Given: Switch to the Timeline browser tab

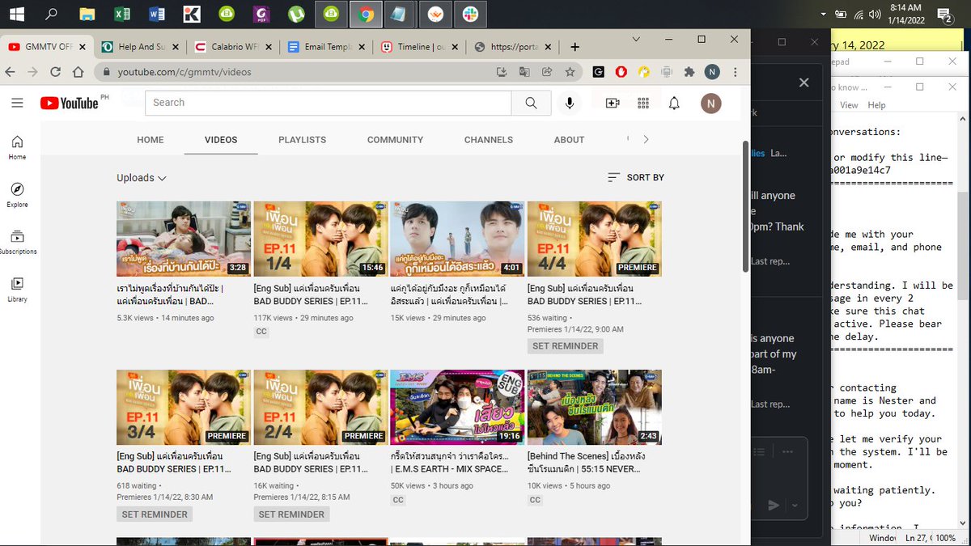Looking at the screenshot, I should point(419,47).
